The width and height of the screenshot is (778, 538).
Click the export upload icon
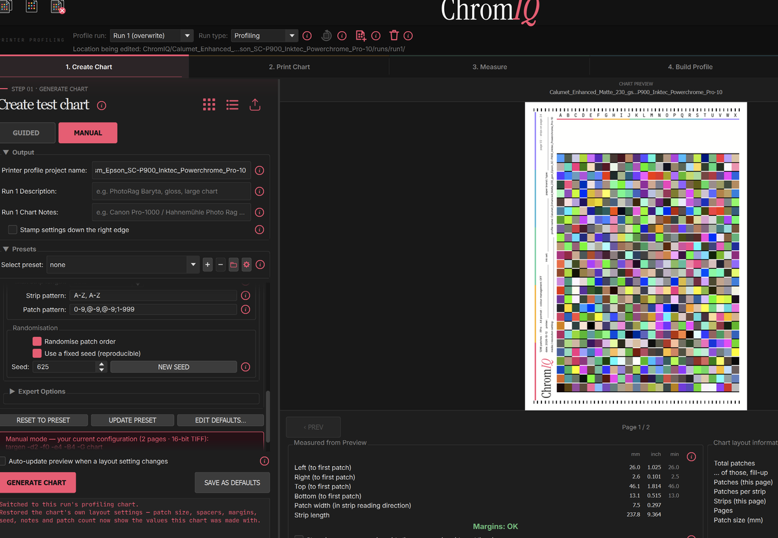(255, 105)
